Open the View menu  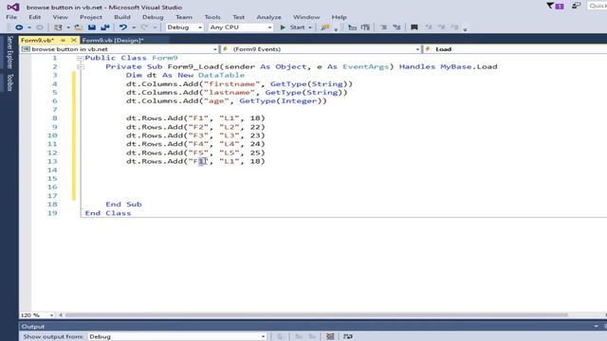[x=60, y=17]
